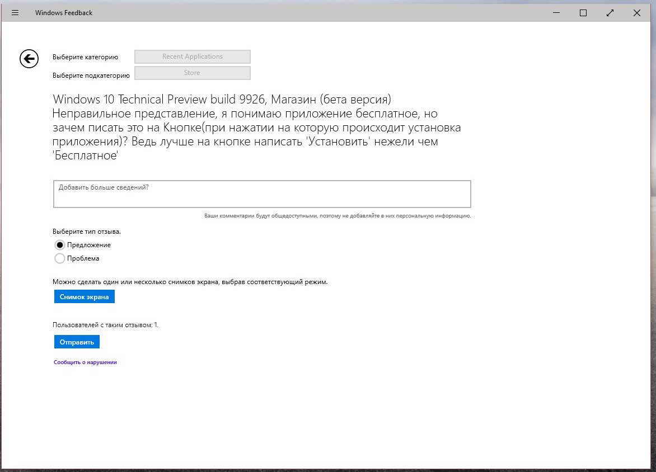Click the Windows Feedback title text
This screenshot has width=656, height=472.
point(64,13)
